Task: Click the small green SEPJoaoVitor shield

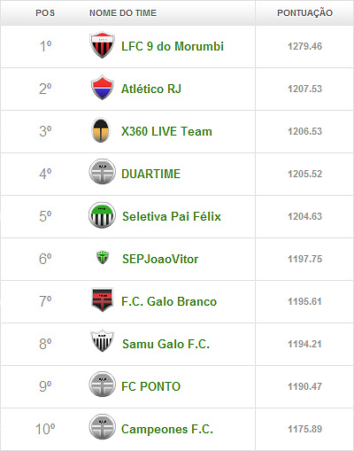Action: click(x=103, y=257)
